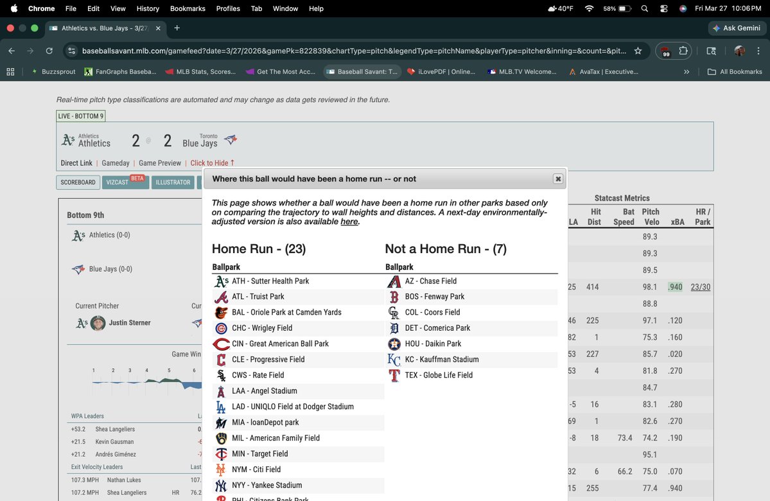Click the Hit Dist column header
The width and height of the screenshot is (770, 501).
(595, 216)
